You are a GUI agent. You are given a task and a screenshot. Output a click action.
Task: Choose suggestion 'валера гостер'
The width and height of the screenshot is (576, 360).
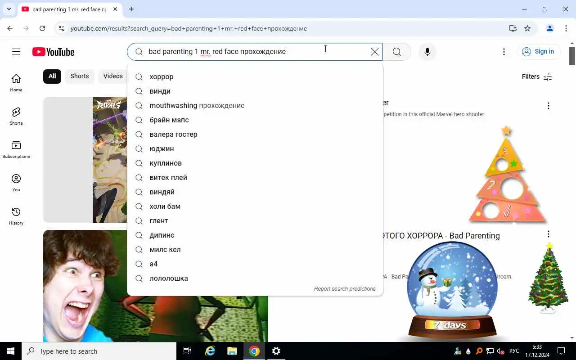pos(255,134)
